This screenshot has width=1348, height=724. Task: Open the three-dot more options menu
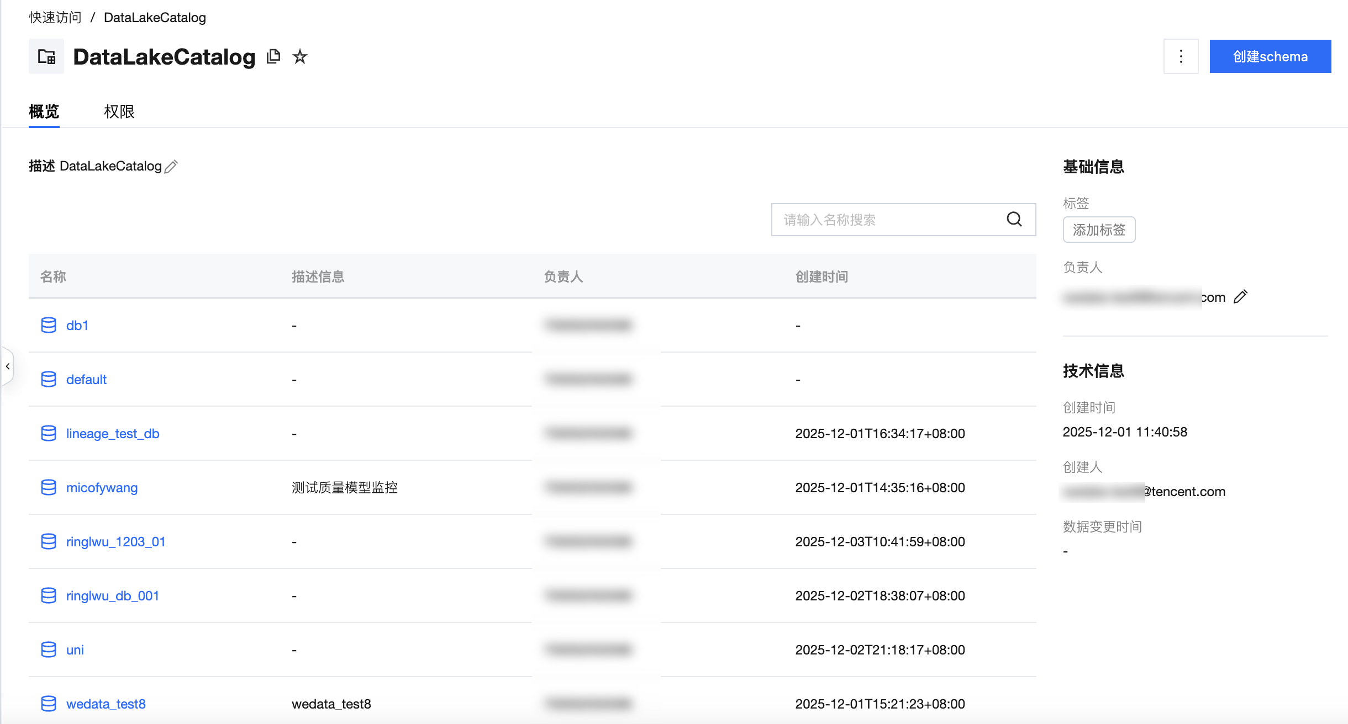coord(1181,56)
